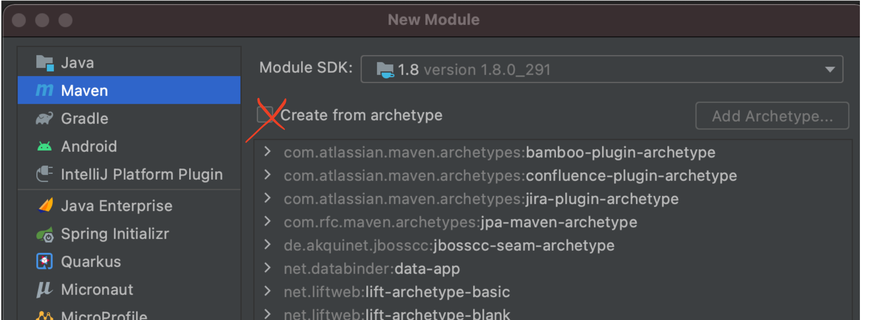
Task: Expand net.databinder data-app node
Action: coord(268,268)
